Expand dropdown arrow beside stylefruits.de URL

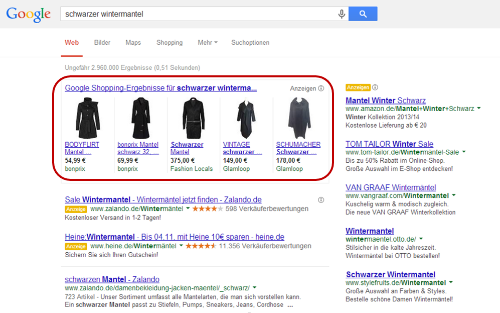click(x=451, y=282)
